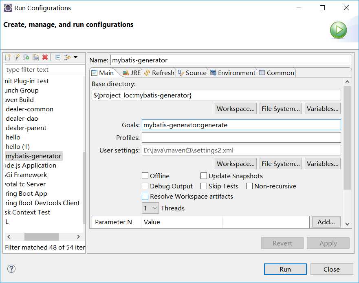
Task: Select Maven Build category
Action: pos(19,99)
